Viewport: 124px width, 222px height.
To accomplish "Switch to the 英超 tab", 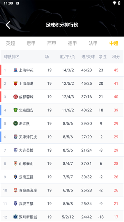I will [x=10, y=43].
